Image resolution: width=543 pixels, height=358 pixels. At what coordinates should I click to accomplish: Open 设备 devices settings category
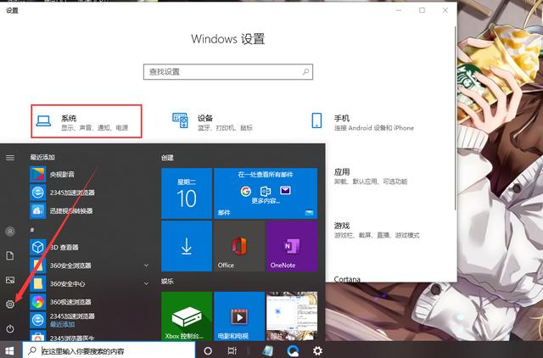213,122
